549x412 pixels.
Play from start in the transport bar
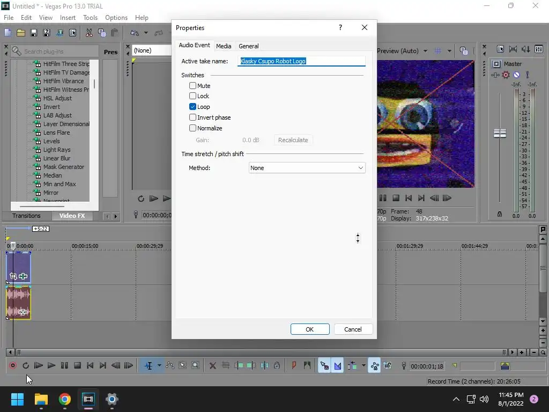(x=39, y=366)
